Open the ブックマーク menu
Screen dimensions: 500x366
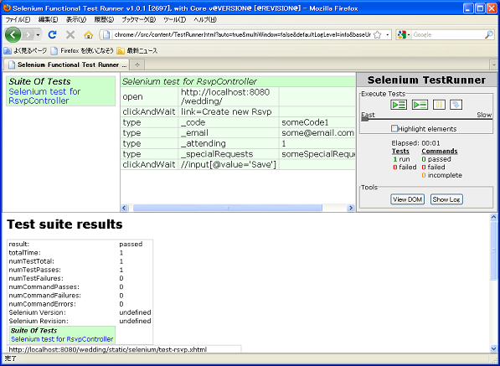[x=138, y=20]
